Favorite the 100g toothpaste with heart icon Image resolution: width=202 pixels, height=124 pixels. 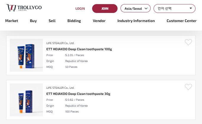click(x=188, y=42)
